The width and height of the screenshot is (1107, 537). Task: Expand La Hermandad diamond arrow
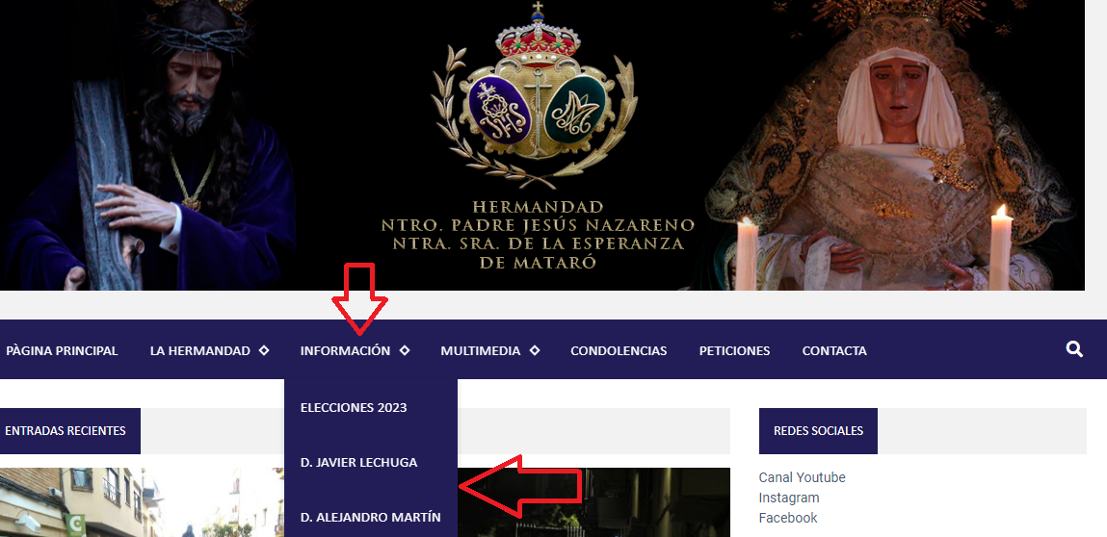click(x=264, y=350)
